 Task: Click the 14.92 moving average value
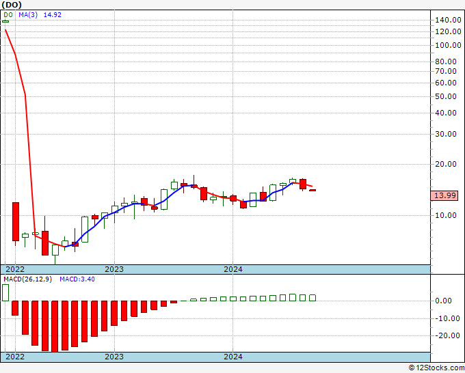53,15
